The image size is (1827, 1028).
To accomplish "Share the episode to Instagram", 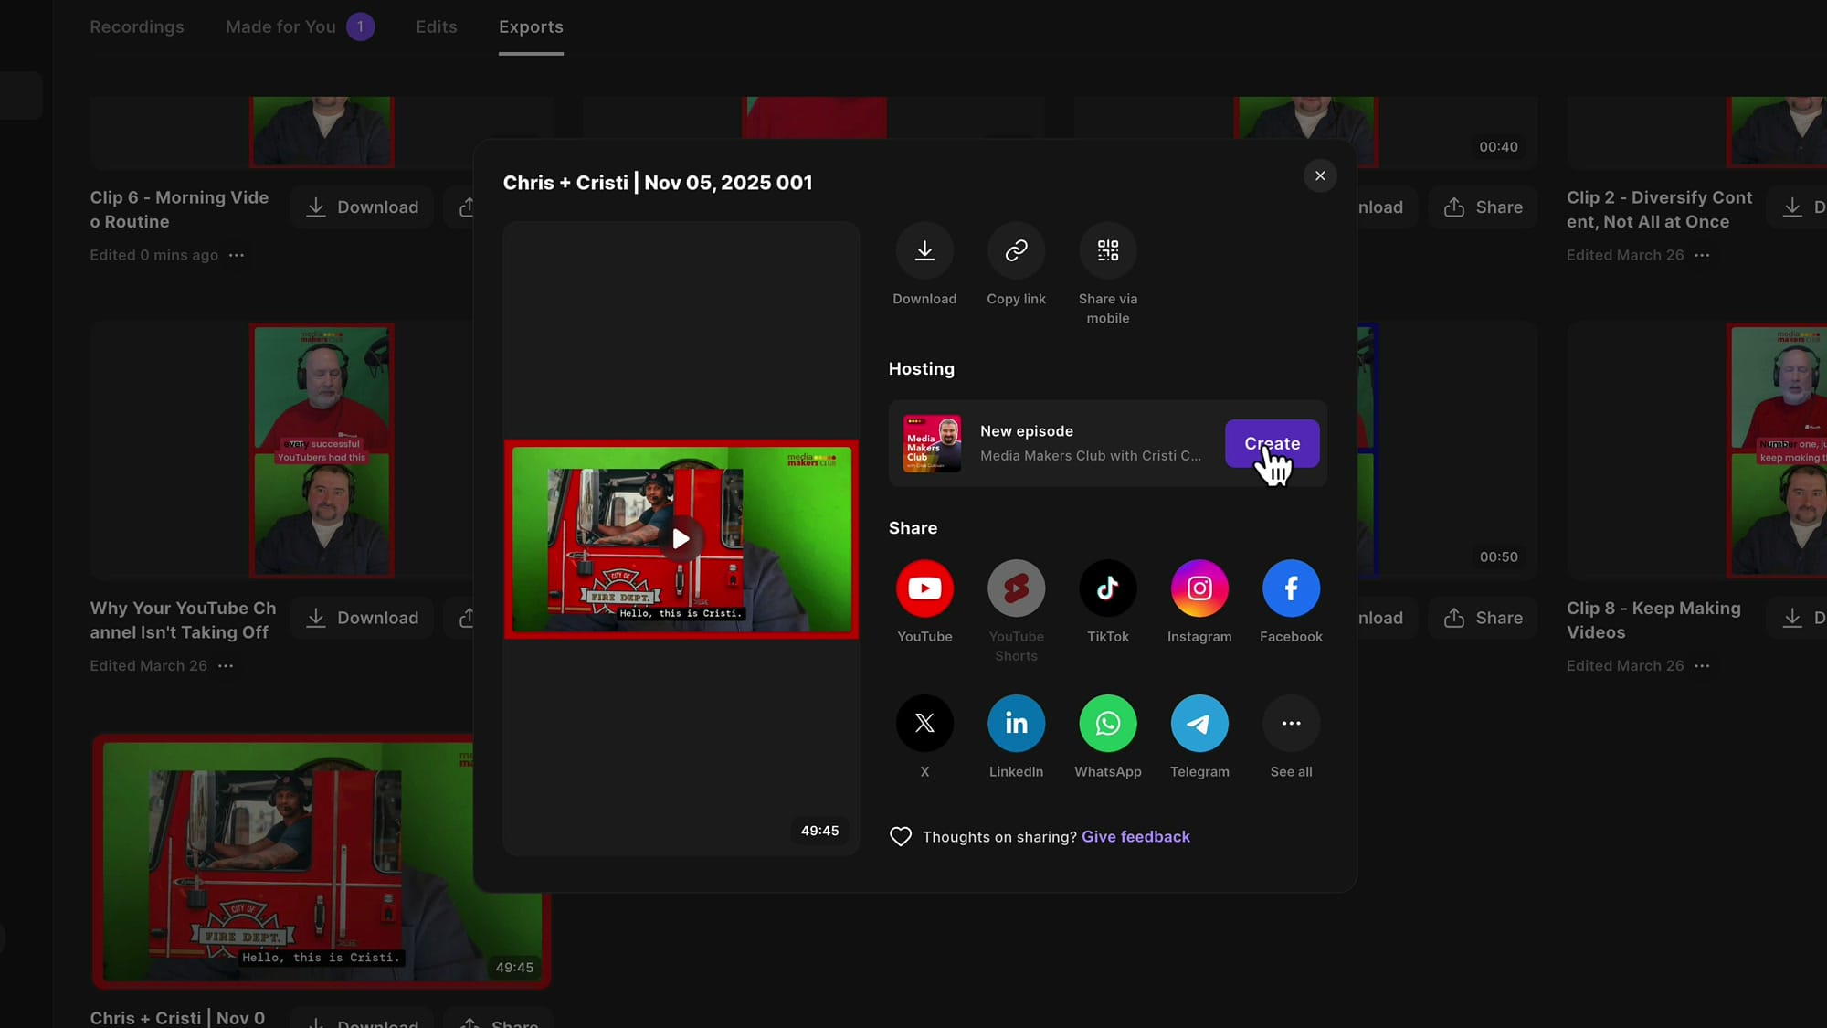I will (x=1199, y=588).
